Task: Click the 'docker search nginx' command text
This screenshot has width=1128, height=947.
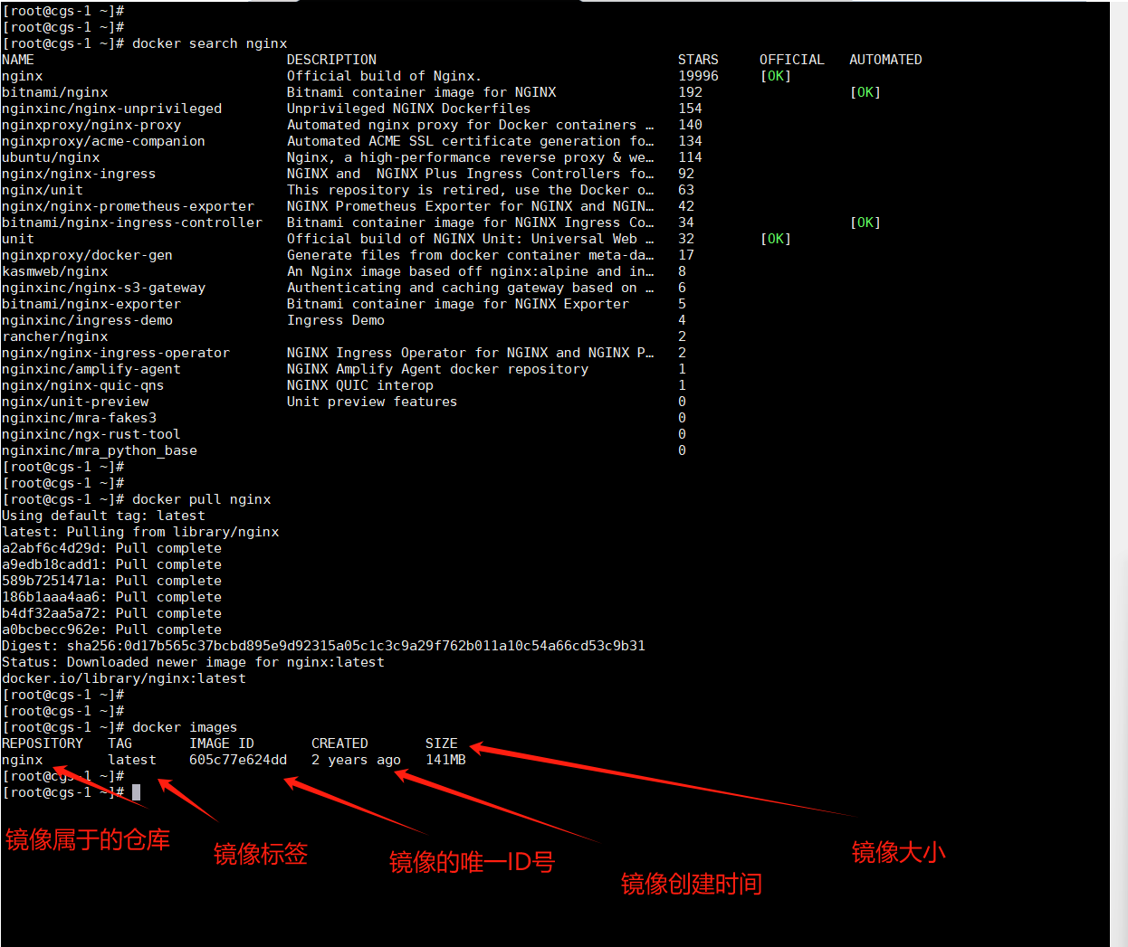Action: tap(210, 43)
